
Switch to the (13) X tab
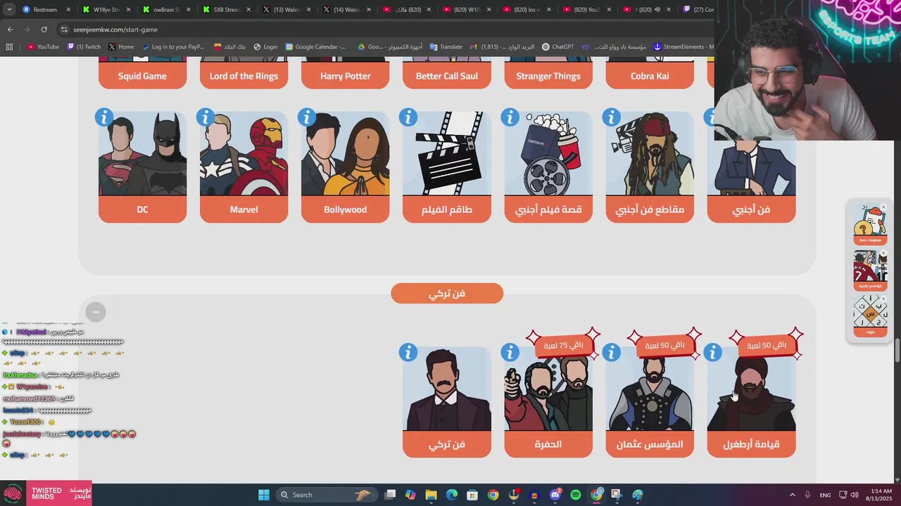coord(286,10)
